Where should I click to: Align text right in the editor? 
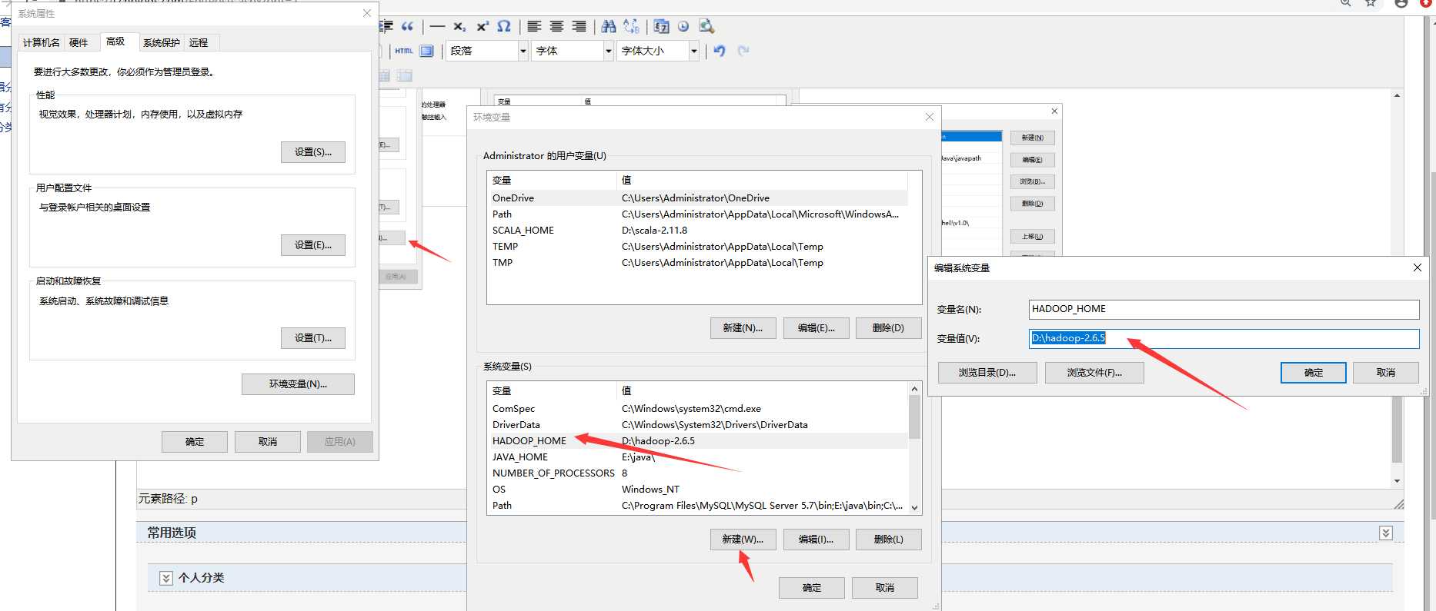click(x=579, y=26)
